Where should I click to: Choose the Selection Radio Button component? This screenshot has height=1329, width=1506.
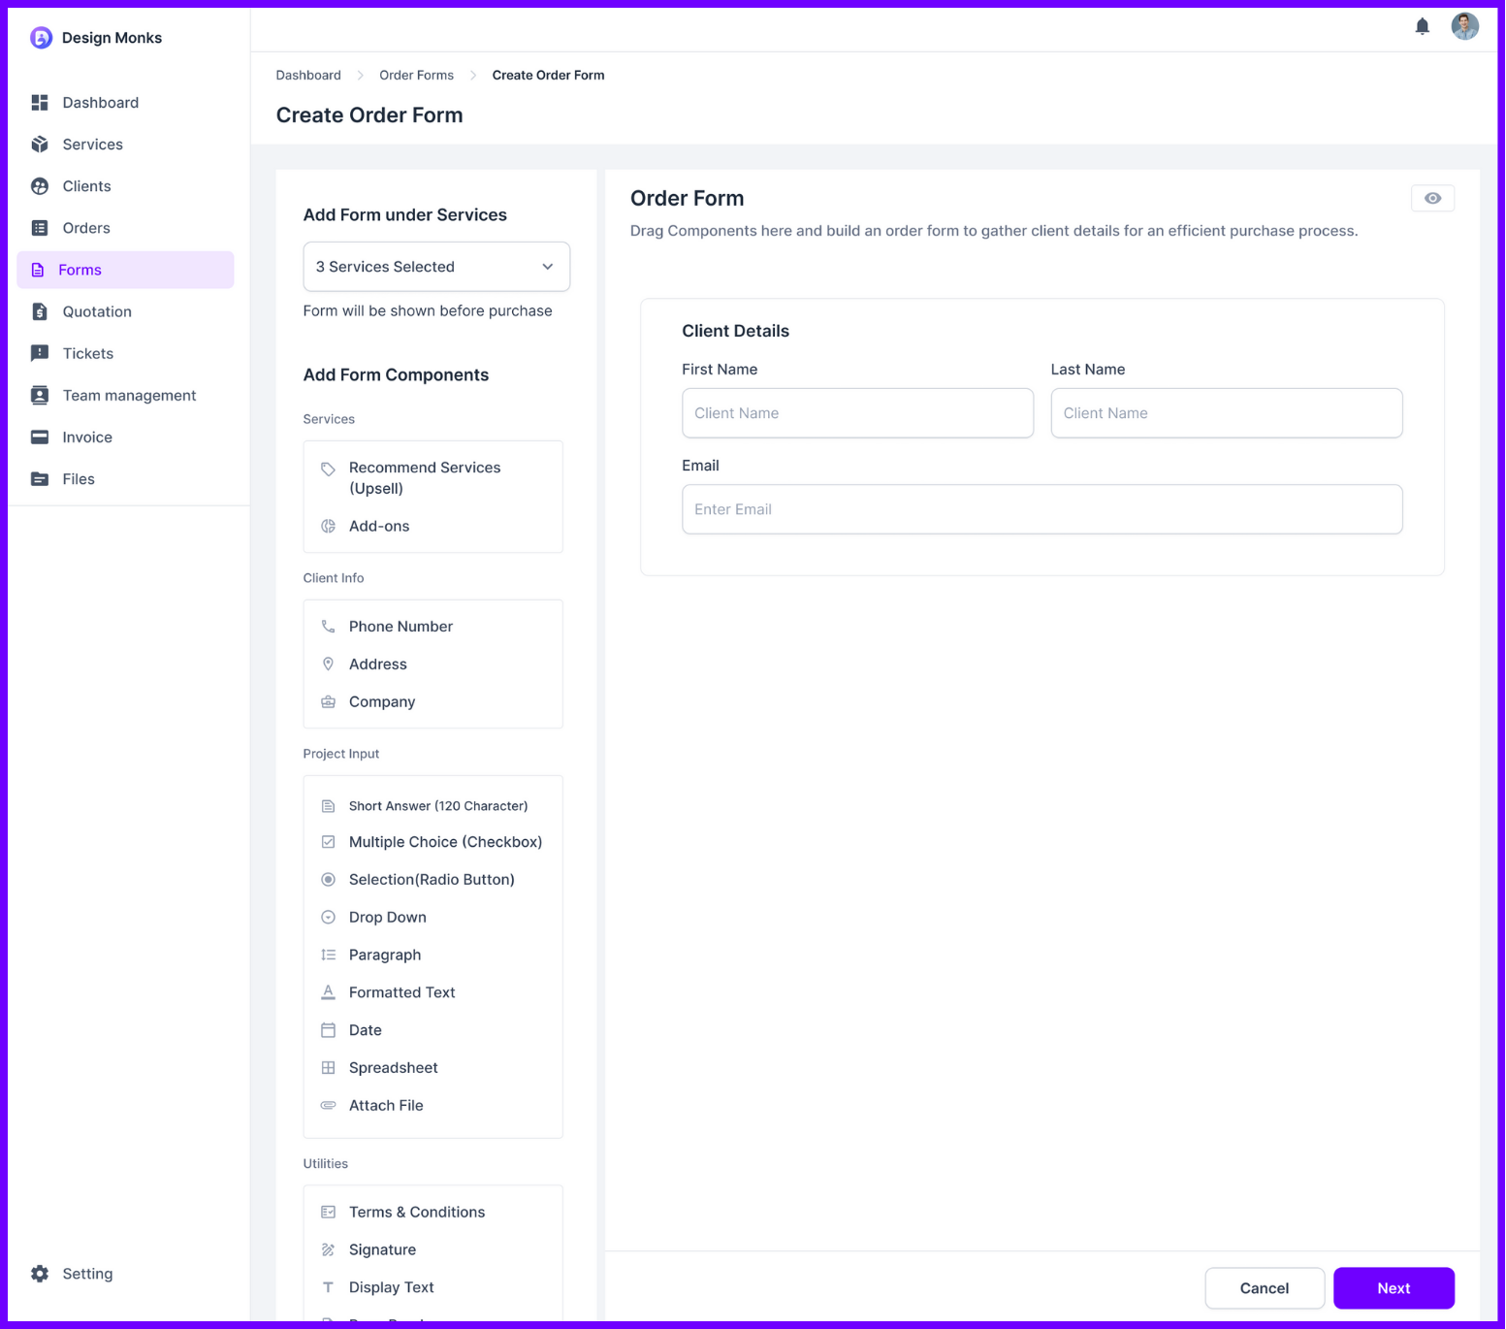(x=432, y=879)
